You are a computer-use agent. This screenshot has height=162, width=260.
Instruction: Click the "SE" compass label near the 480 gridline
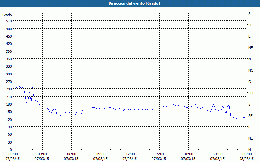tap(250, 25)
